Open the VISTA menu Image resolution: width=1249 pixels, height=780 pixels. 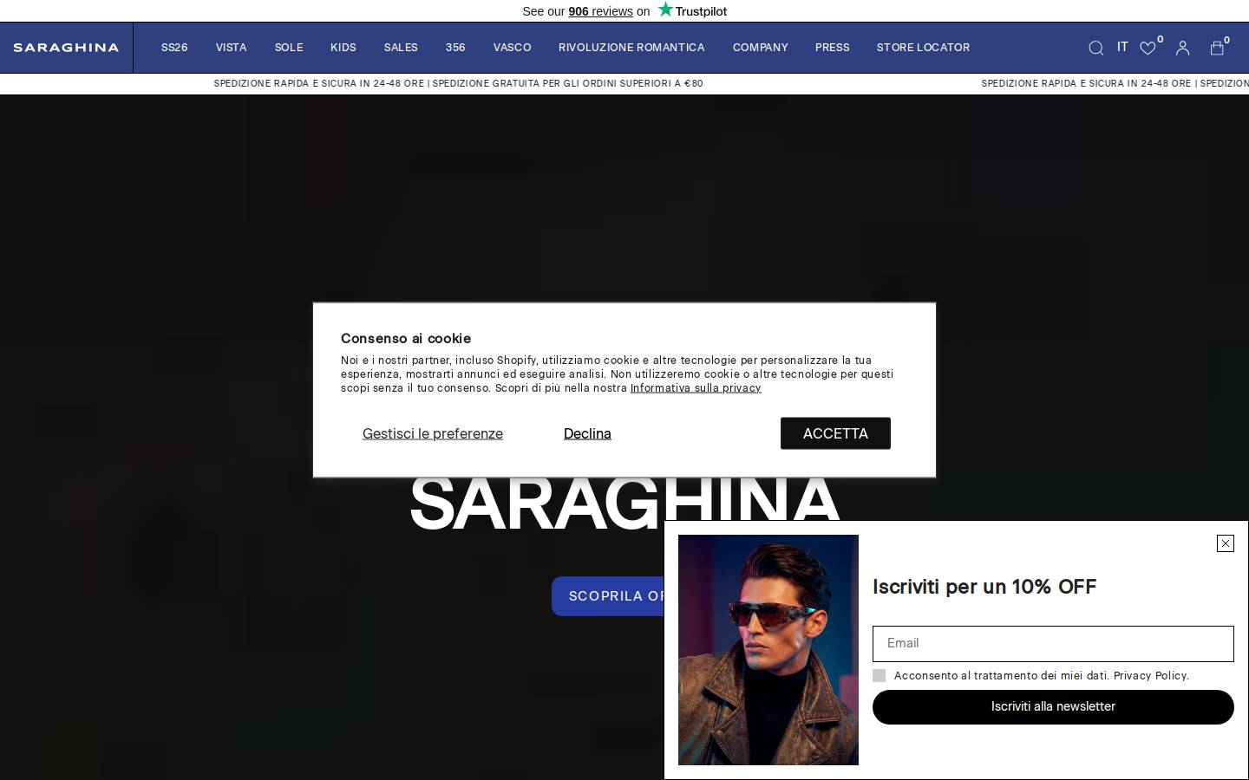click(232, 48)
